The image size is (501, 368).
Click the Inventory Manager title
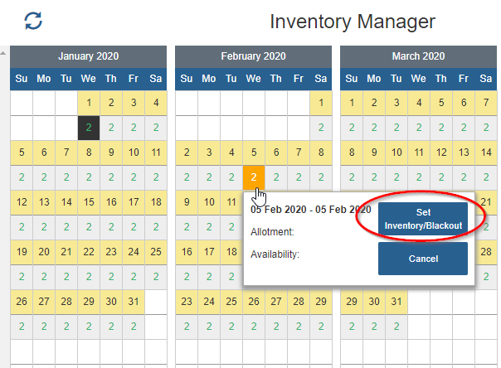[x=353, y=22]
